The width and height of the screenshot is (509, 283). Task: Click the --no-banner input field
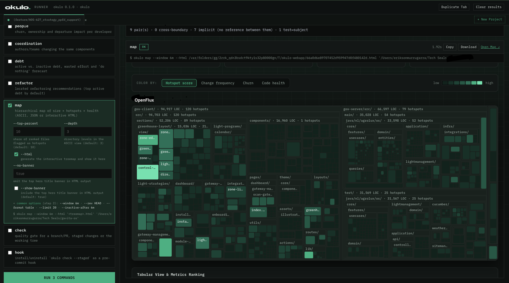click(x=62, y=173)
